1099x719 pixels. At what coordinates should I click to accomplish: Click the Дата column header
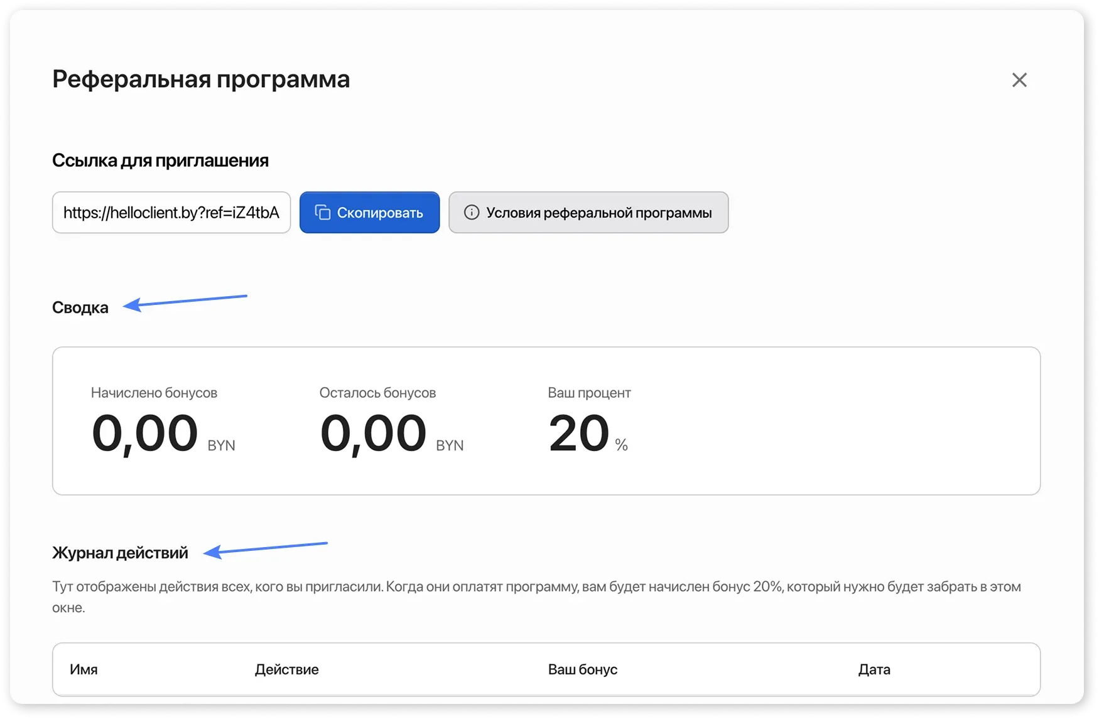tap(874, 669)
